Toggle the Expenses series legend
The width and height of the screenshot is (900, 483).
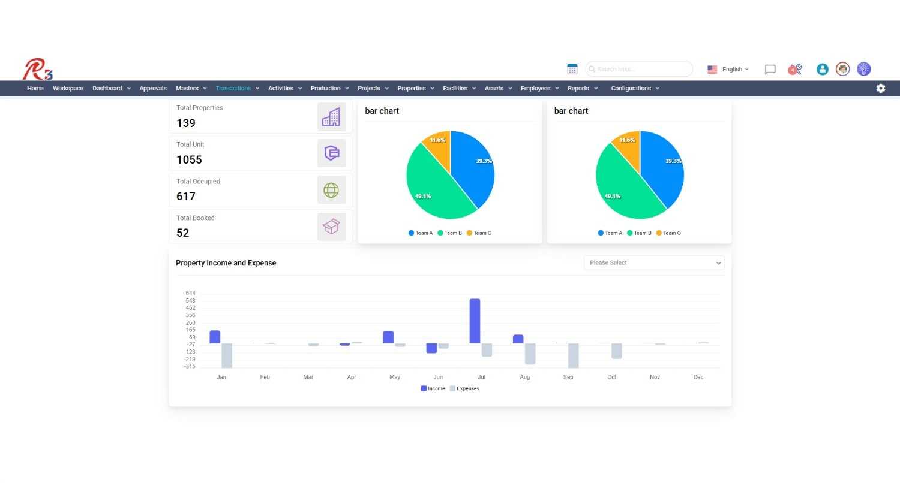[x=464, y=388]
